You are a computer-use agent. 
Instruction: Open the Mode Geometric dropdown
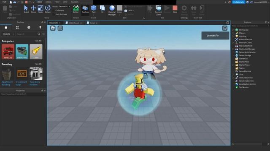(65, 7)
